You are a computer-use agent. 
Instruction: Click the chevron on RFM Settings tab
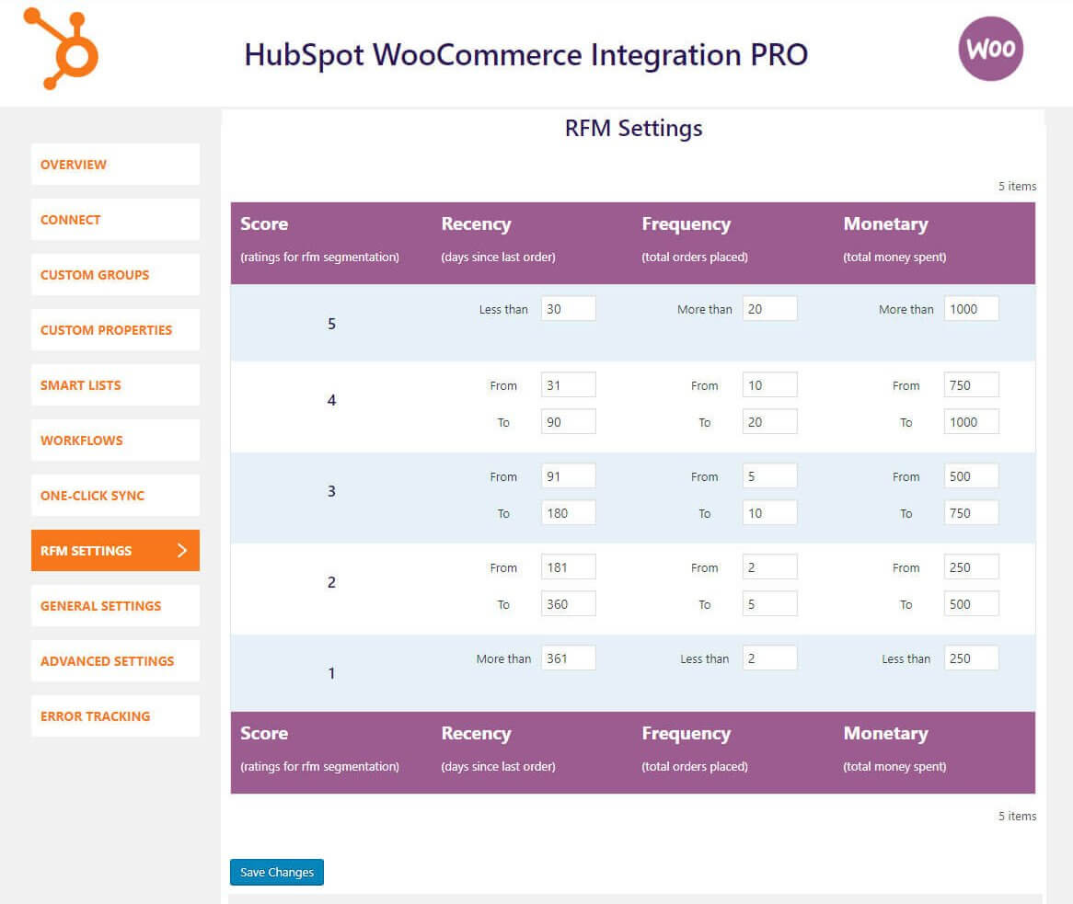click(x=182, y=551)
